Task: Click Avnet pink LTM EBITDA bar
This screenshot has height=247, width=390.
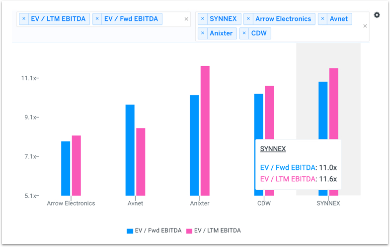Action: coord(141,162)
